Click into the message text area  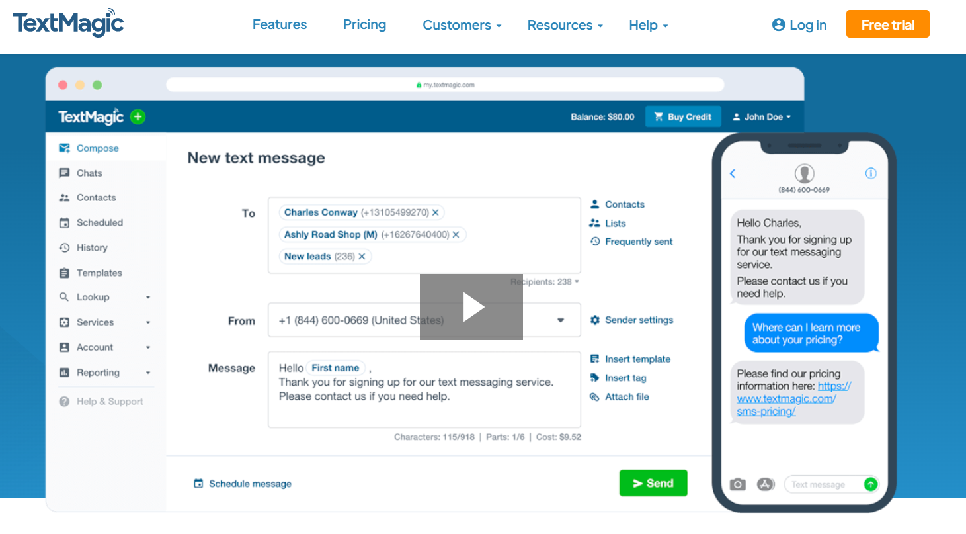(424, 390)
